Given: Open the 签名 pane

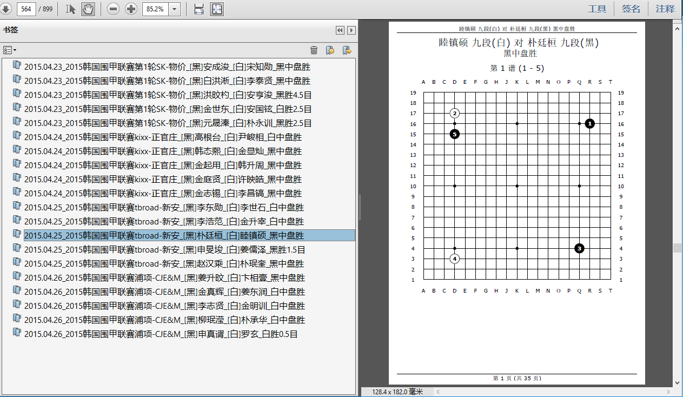Looking at the screenshot, I should (631, 9).
